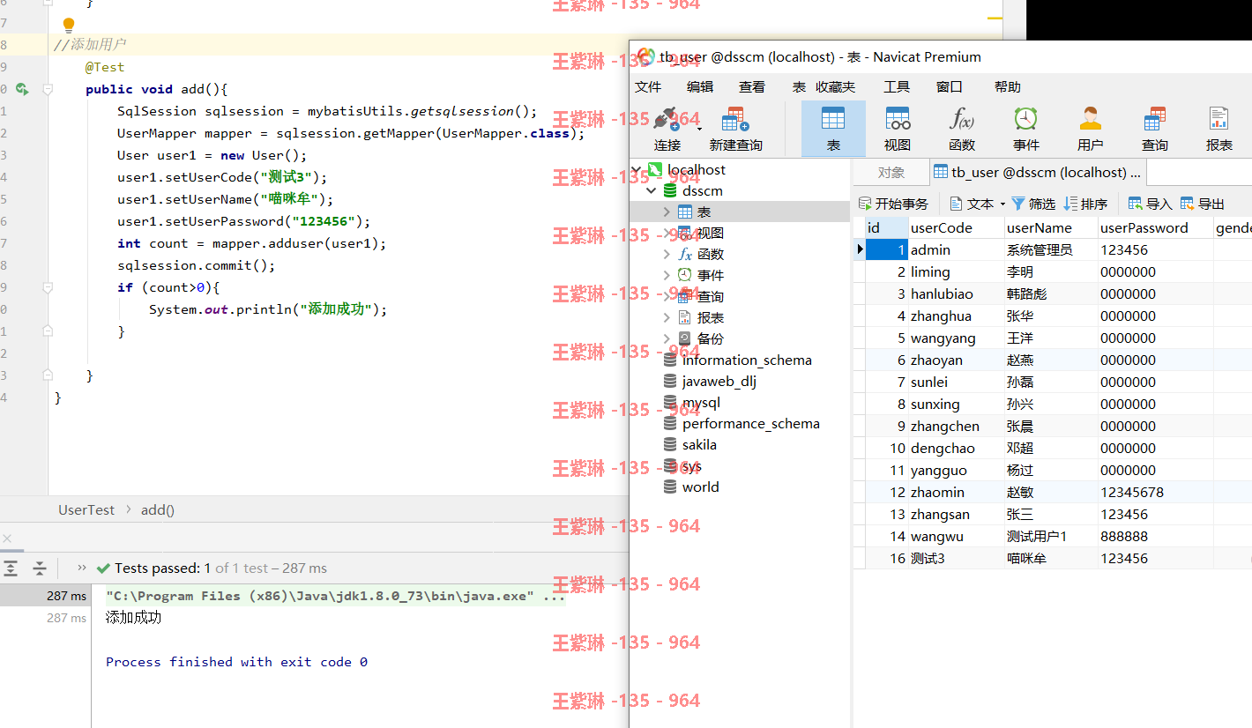Select the information_schema database
This screenshot has width=1252, height=728.
pyautogui.click(x=747, y=360)
